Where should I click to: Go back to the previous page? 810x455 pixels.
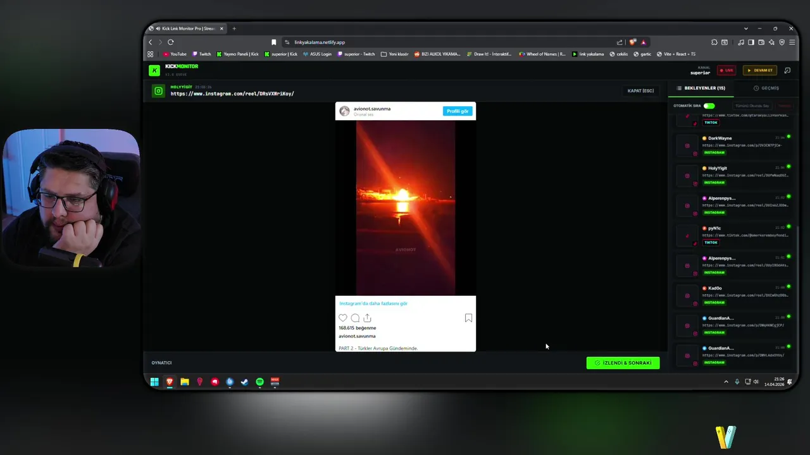[x=151, y=42]
